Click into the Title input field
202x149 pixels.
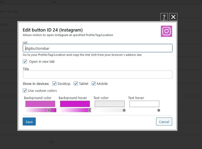tap(97, 74)
